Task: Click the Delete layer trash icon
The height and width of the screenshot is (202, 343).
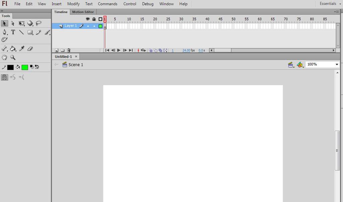Action: click(69, 50)
